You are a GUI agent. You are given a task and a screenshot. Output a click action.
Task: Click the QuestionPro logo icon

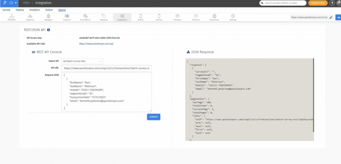pyautogui.click(x=5, y=3)
